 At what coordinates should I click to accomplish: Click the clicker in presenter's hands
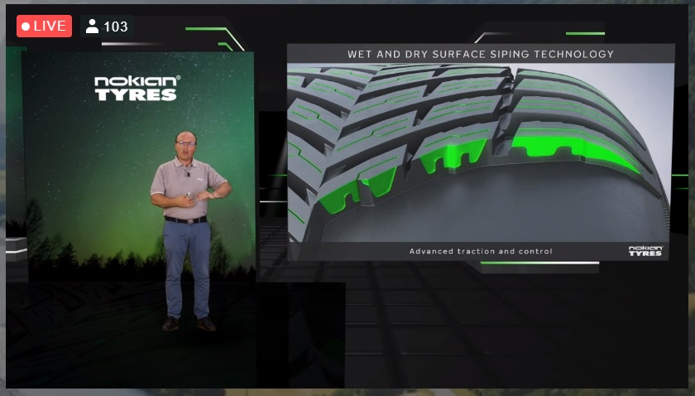pyautogui.click(x=189, y=196)
